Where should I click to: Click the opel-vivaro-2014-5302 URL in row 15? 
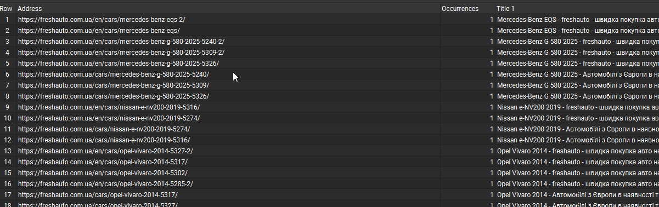tap(103, 173)
